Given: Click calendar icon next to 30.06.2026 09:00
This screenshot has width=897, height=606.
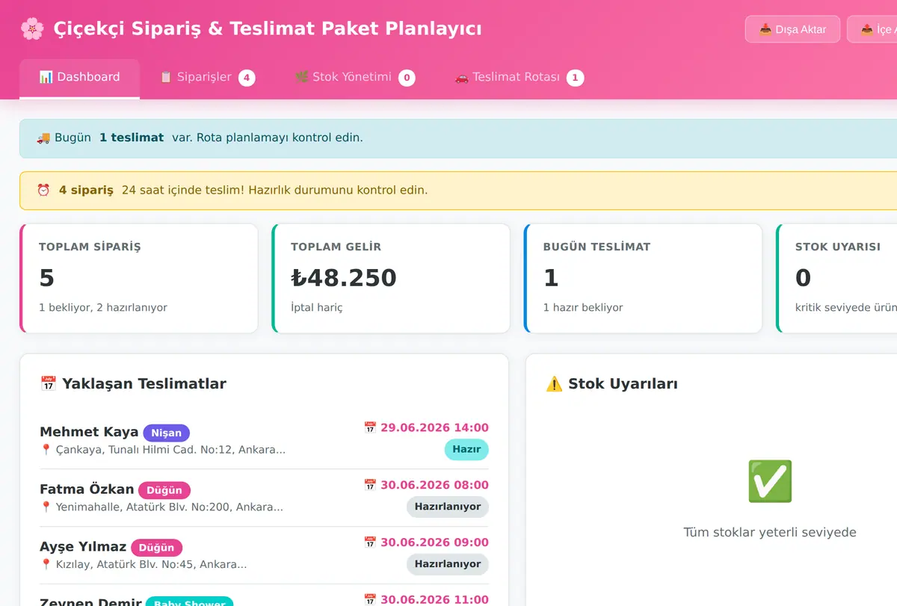Looking at the screenshot, I should coord(370,542).
